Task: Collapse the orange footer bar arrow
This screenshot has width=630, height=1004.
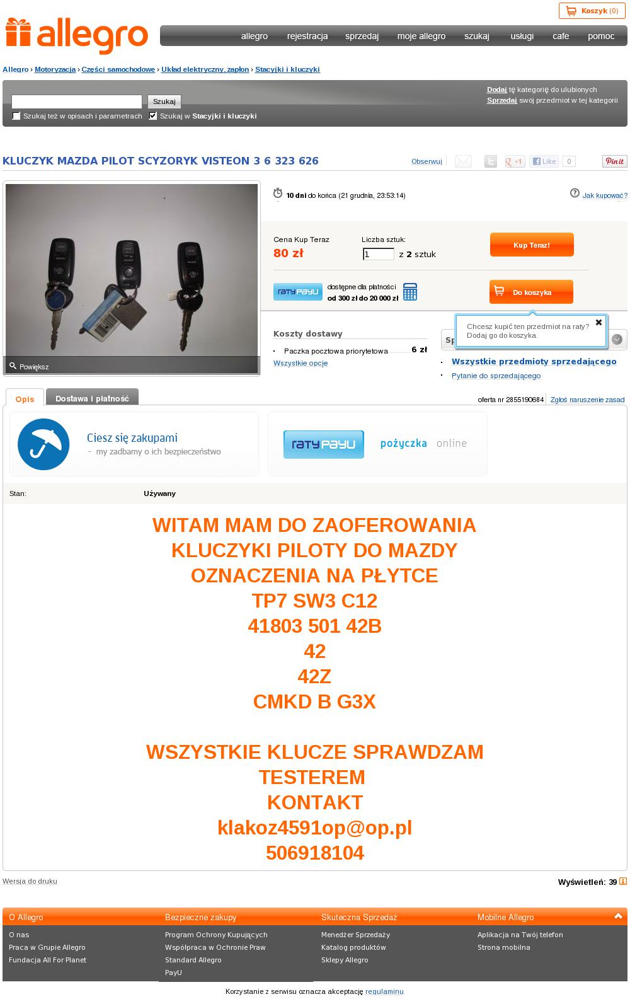Action: (x=618, y=916)
